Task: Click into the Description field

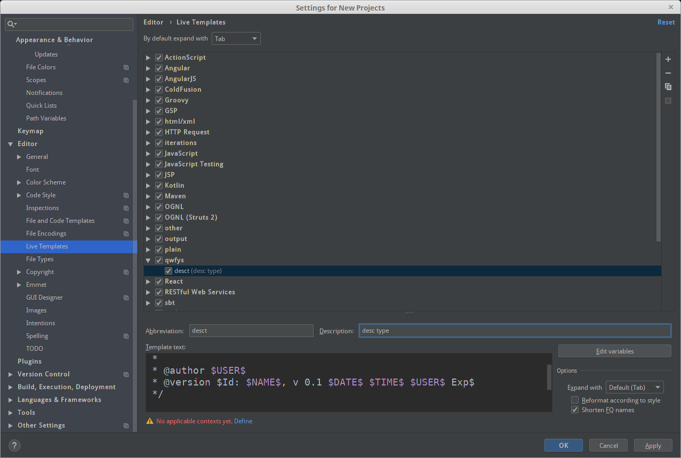Action: [x=515, y=331]
